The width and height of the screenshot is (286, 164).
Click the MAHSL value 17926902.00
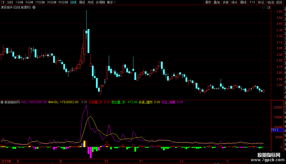[69, 102]
